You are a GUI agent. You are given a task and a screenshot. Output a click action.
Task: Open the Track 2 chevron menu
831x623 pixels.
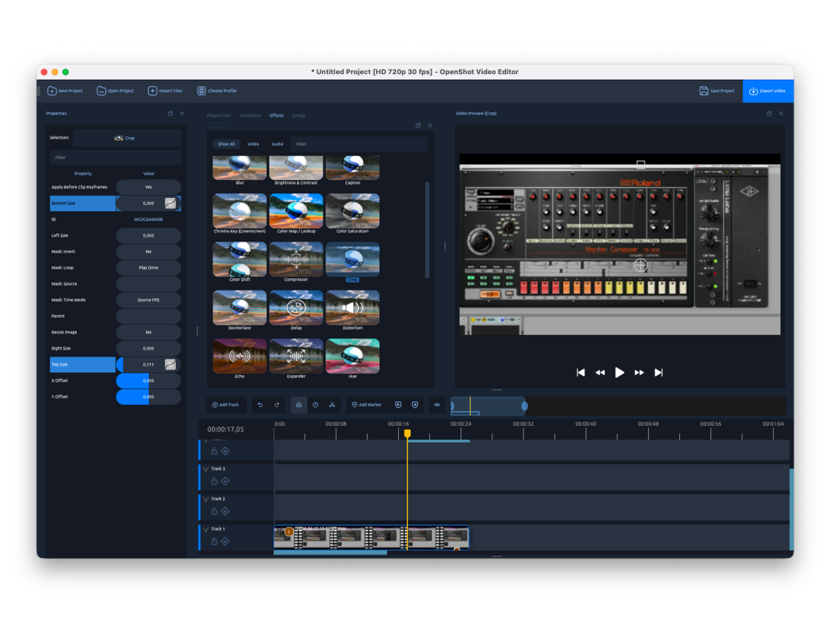(206, 498)
